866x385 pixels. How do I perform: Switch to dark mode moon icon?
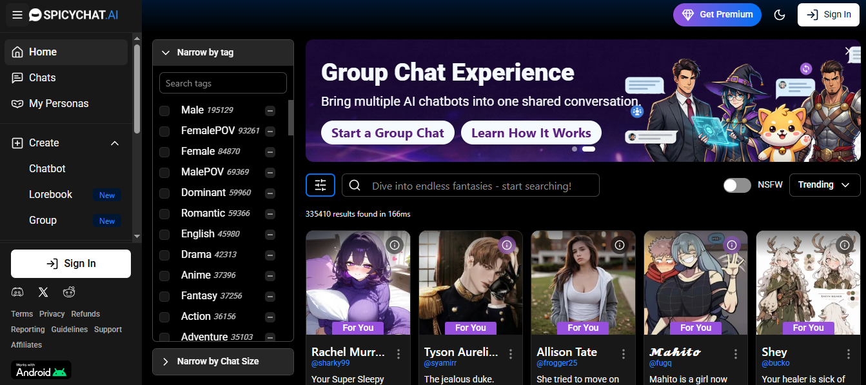point(780,15)
